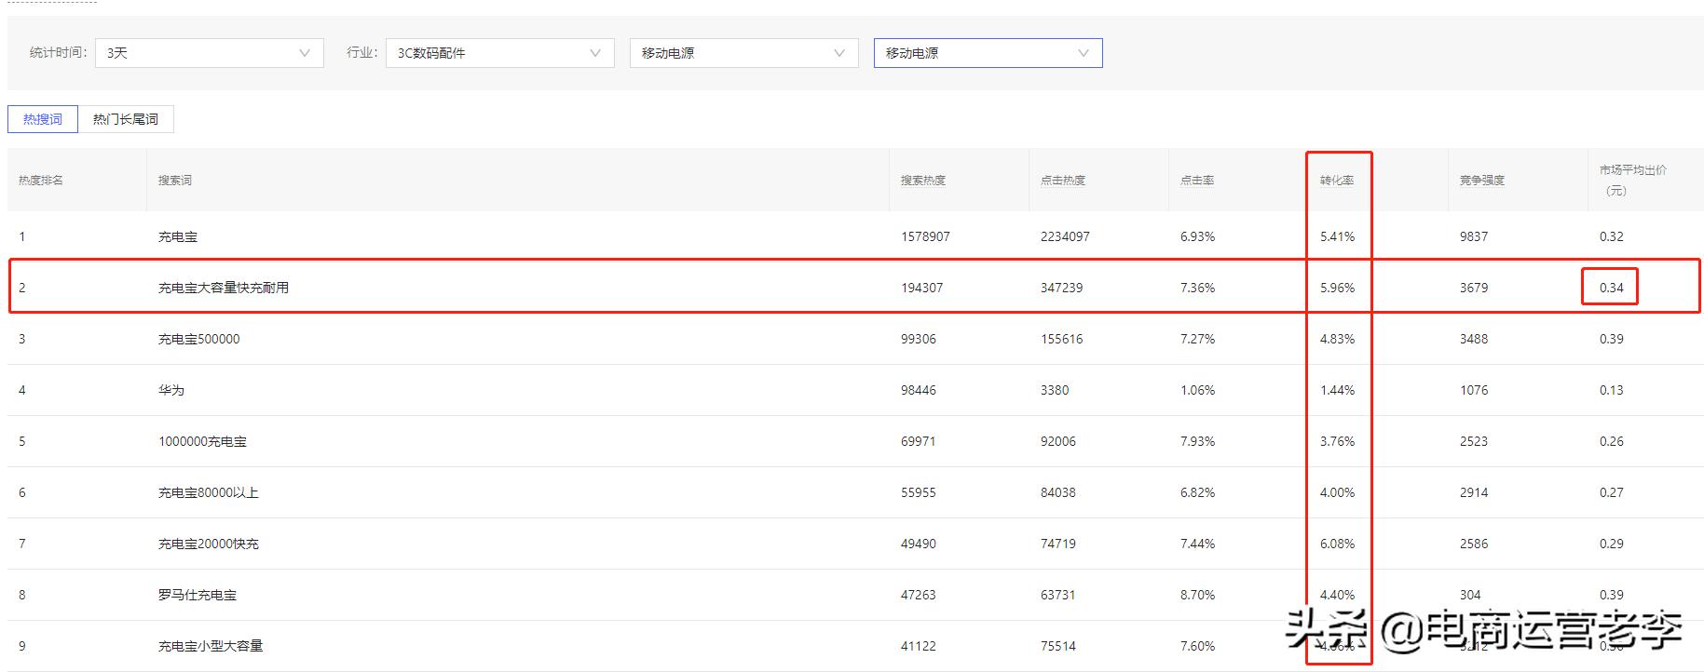The width and height of the screenshot is (1704, 672).
Task: Select average bid 0.34
Action: click(x=1611, y=288)
